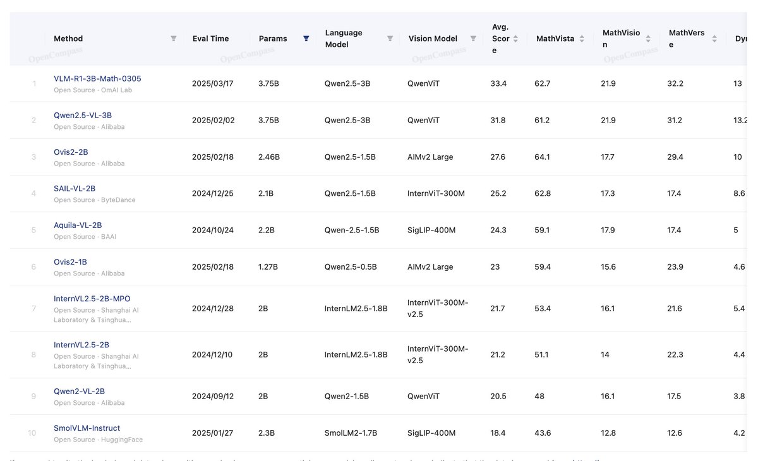Click Avg. Score value 33.4
The width and height of the screenshot is (758, 461).
pos(498,84)
